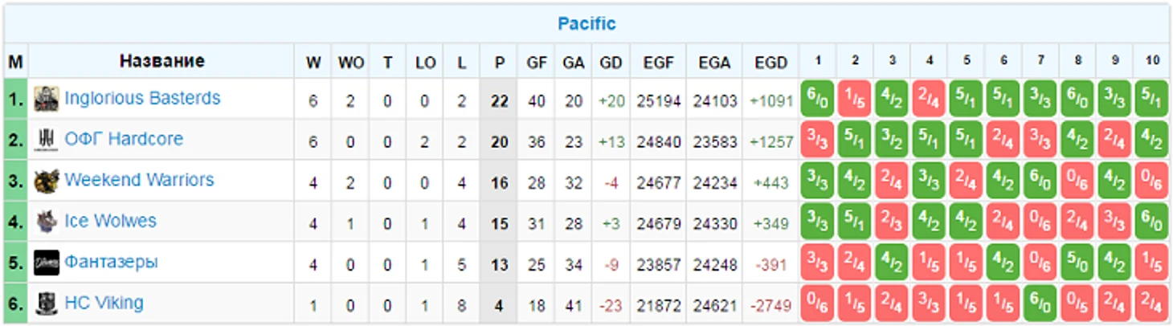Click the ОФГ Hardcore team logo

tap(47, 140)
